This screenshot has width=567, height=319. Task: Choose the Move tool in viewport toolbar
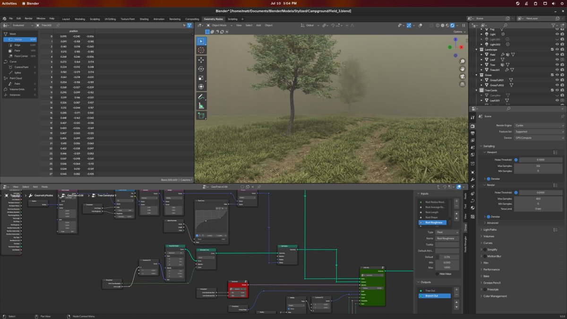201,60
